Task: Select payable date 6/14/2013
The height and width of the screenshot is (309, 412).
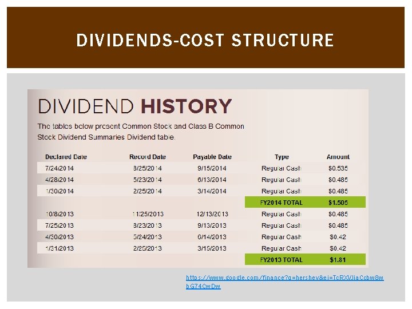Action: point(212,237)
